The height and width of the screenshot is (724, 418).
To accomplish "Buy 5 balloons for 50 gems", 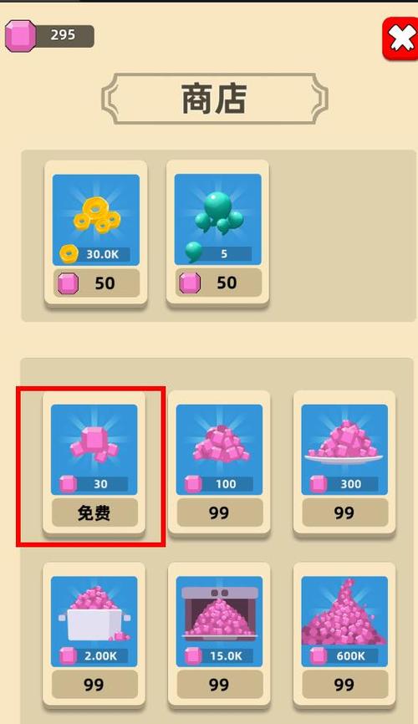I will (x=218, y=283).
